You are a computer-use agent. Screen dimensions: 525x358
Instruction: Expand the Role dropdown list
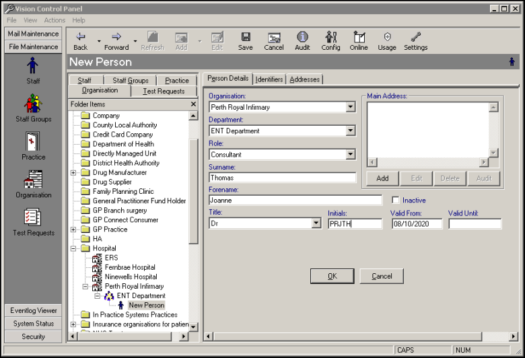[350, 155]
